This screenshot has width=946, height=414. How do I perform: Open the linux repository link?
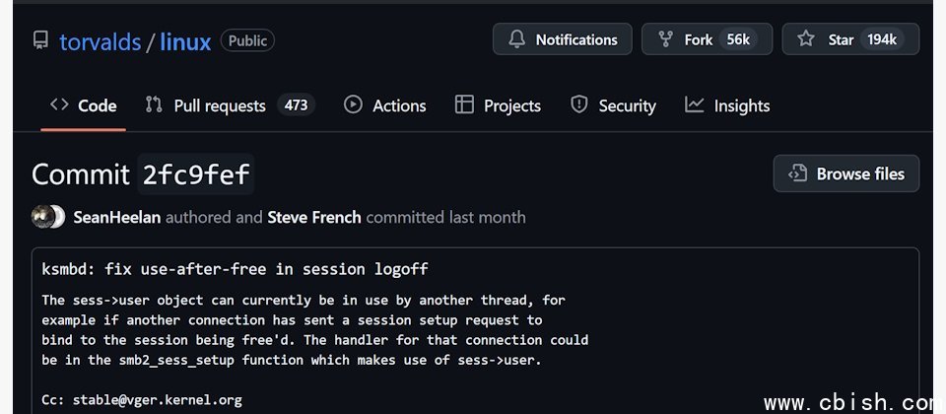pyautogui.click(x=185, y=41)
